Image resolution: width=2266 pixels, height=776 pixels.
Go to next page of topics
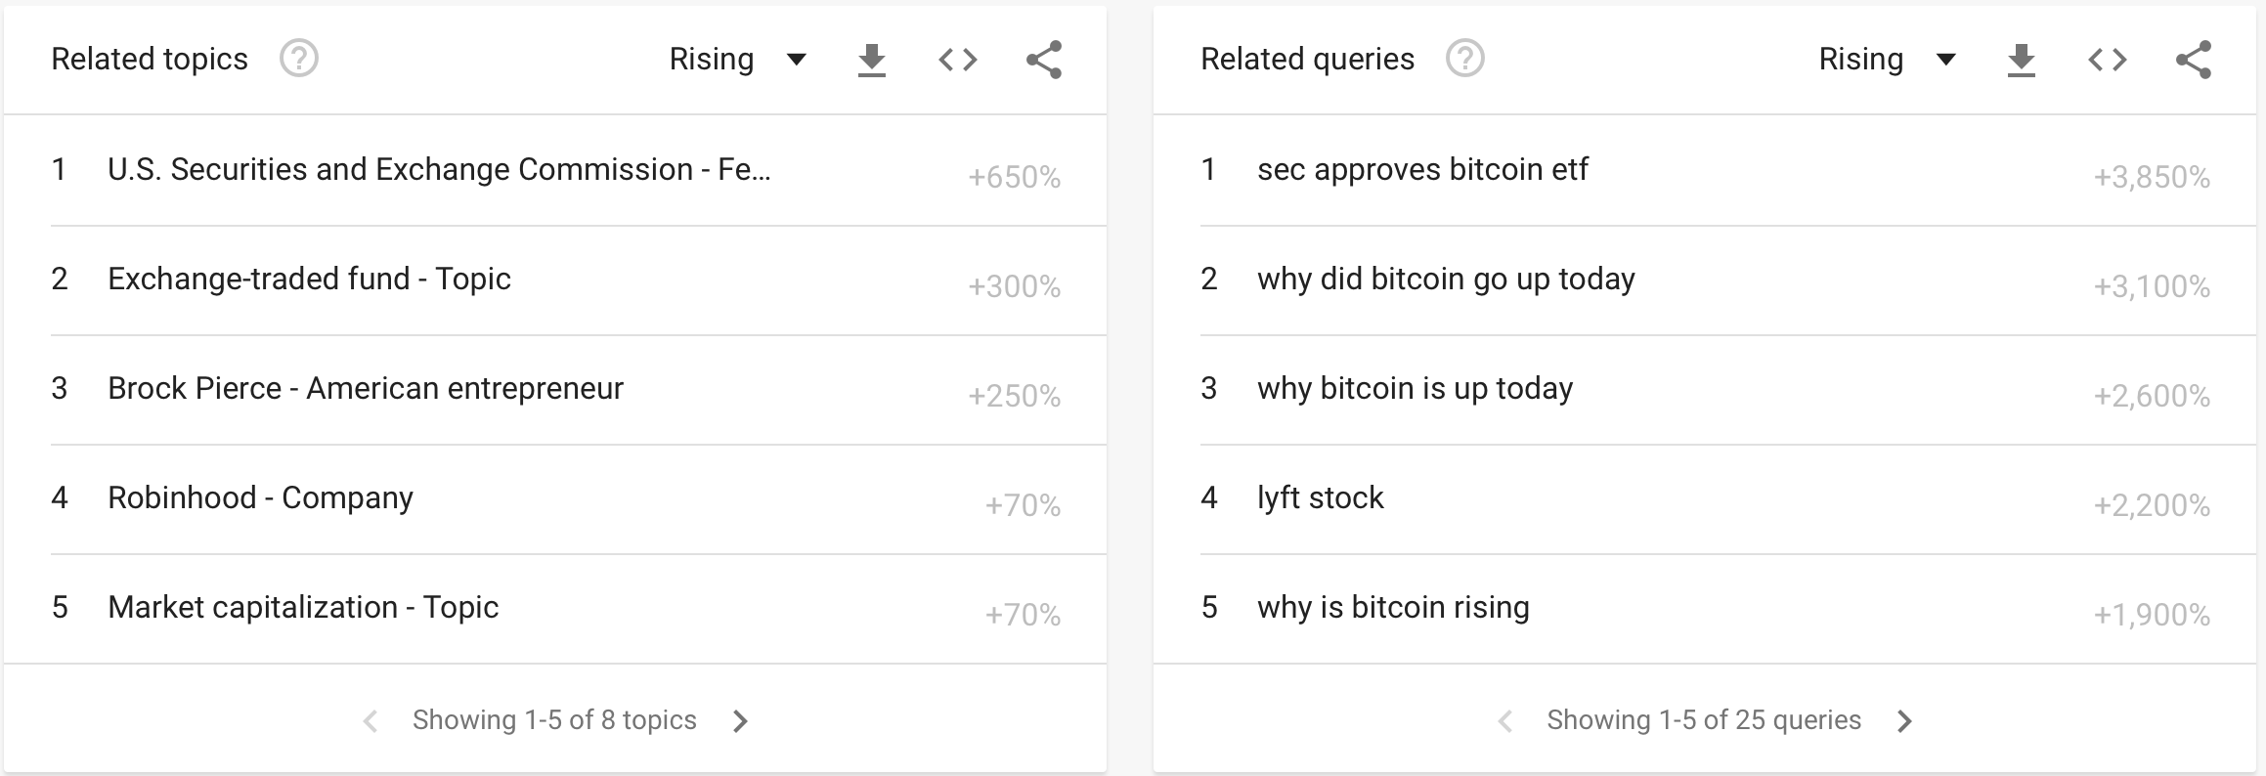[x=740, y=721]
